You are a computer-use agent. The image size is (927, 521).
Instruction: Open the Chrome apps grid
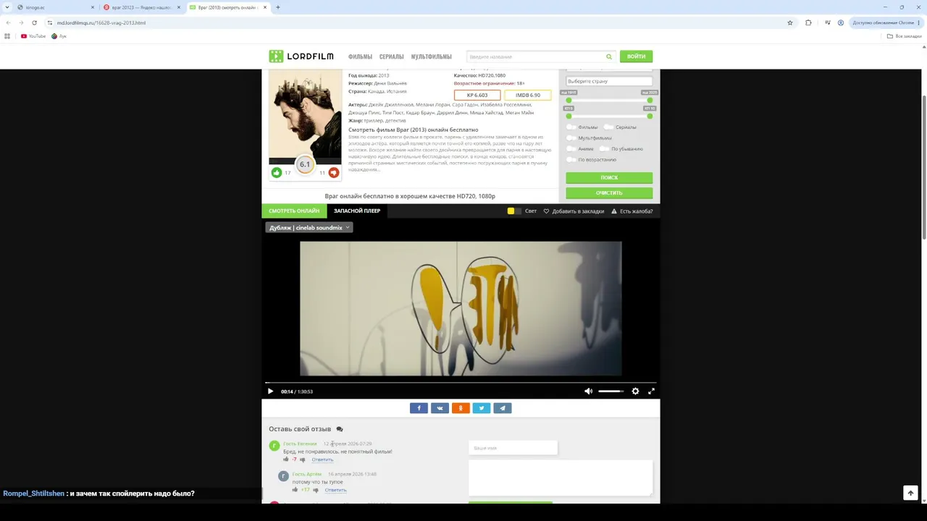7,36
